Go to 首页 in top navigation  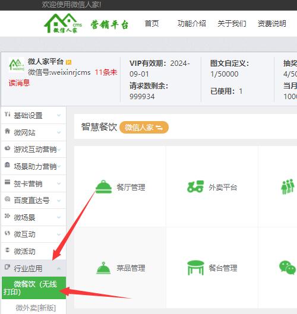[151, 23]
